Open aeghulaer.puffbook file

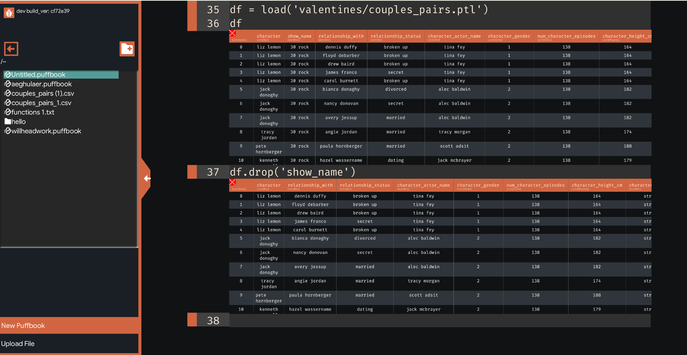point(41,84)
